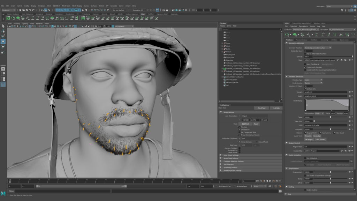
Task: Click the save mask map icon
Action: (342, 60)
